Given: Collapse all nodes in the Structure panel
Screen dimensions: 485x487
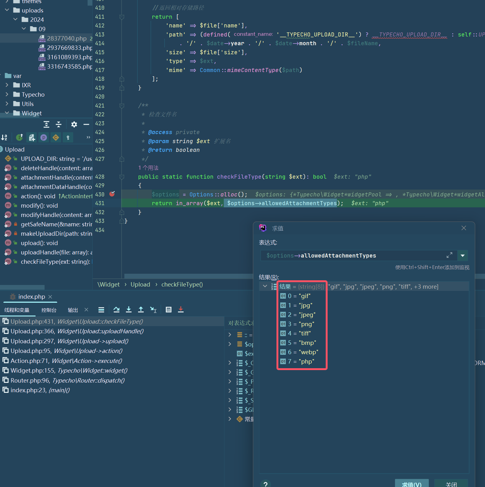Looking at the screenshot, I should pos(59,124).
